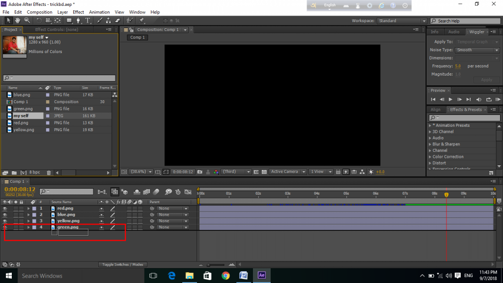Toggle lock for red.png layer

[21, 208]
